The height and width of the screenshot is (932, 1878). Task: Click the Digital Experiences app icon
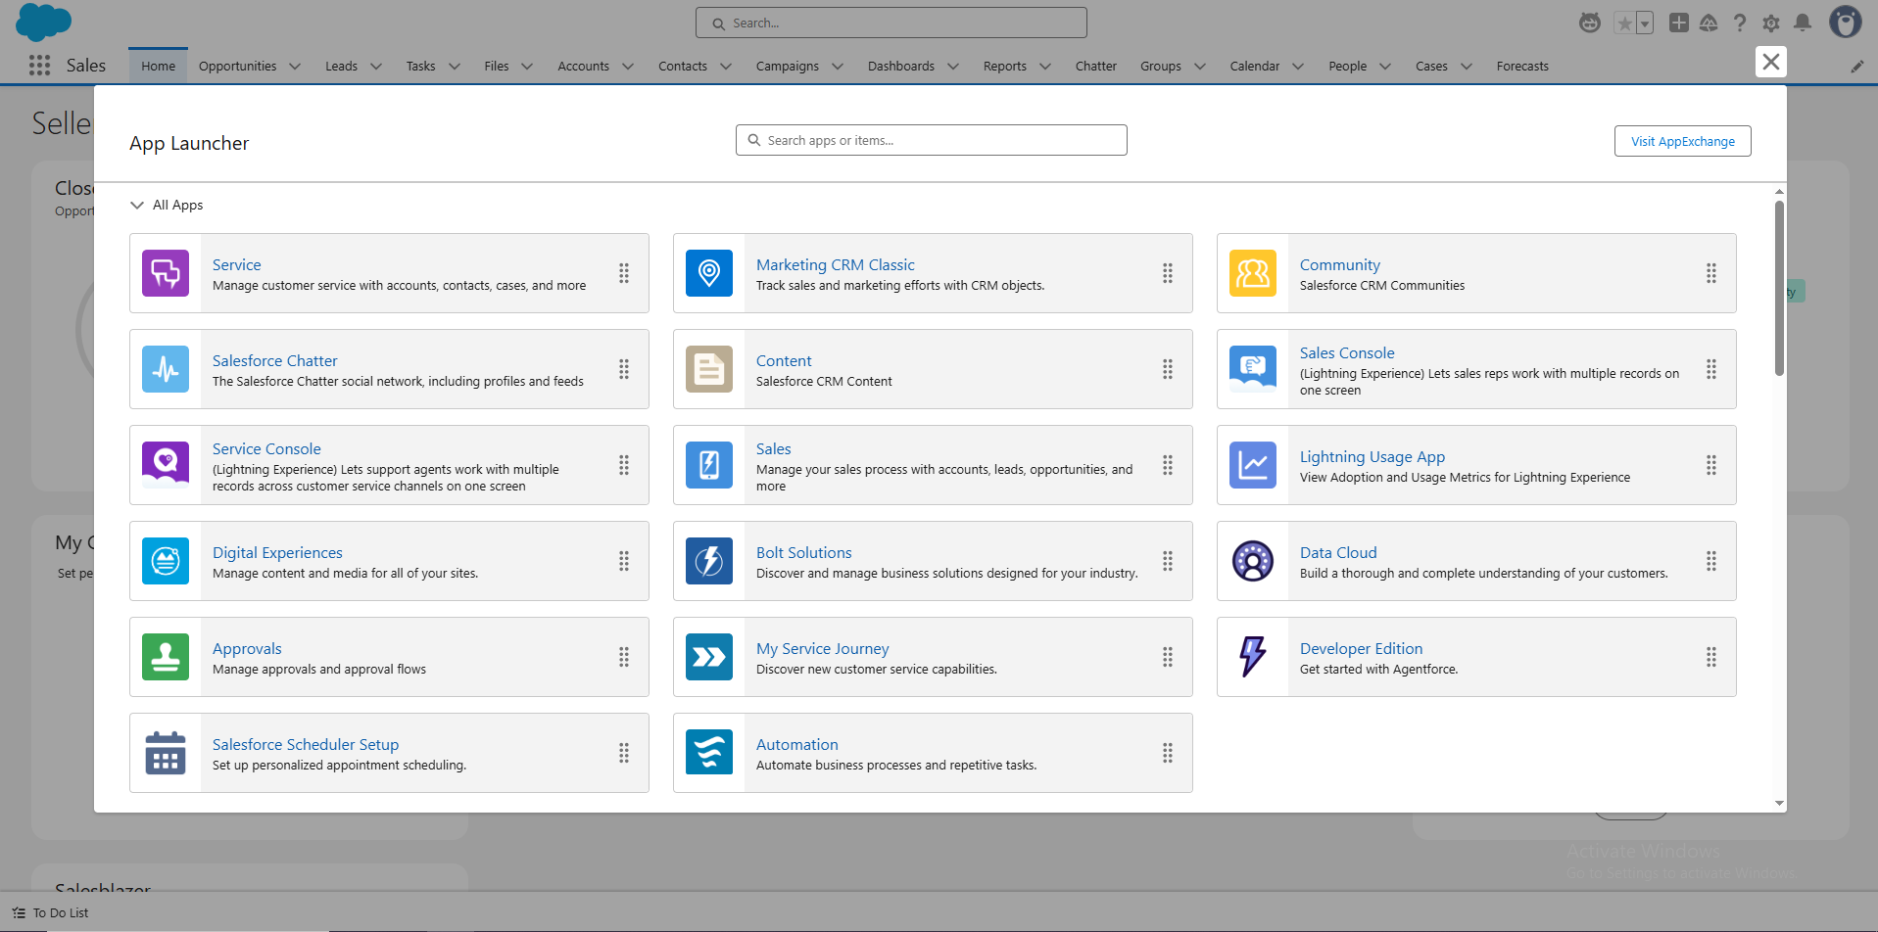click(166, 561)
